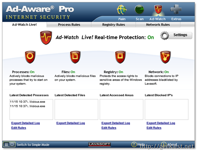Click the Processes shield icon
The width and height of the screenshot is (197, 150).
pos(30,57)
